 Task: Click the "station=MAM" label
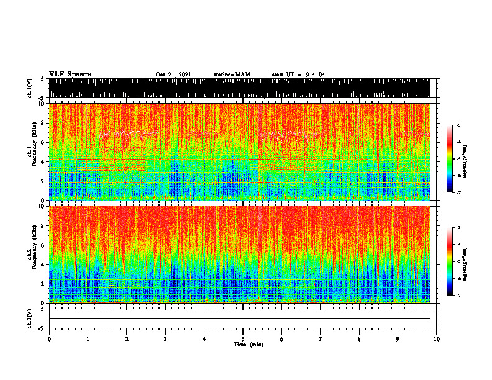[x=232, y=75]
